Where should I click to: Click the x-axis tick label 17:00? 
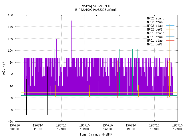click(177, 129)
